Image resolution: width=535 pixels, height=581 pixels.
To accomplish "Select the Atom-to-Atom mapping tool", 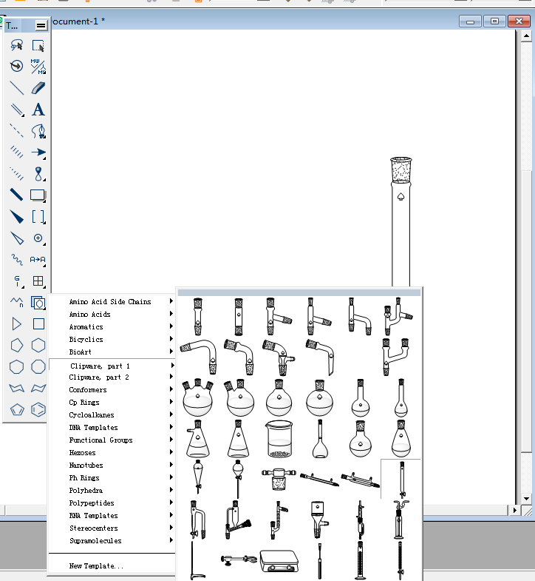I will [x=38, y=259].
